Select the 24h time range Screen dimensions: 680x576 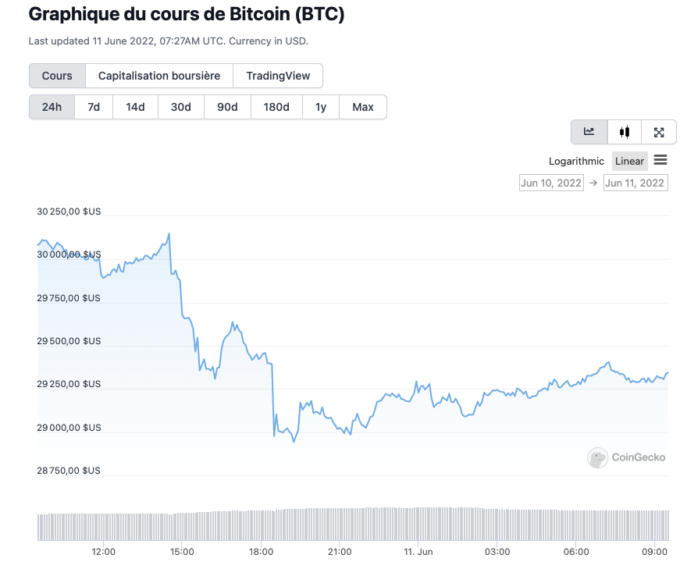(52, 107)
